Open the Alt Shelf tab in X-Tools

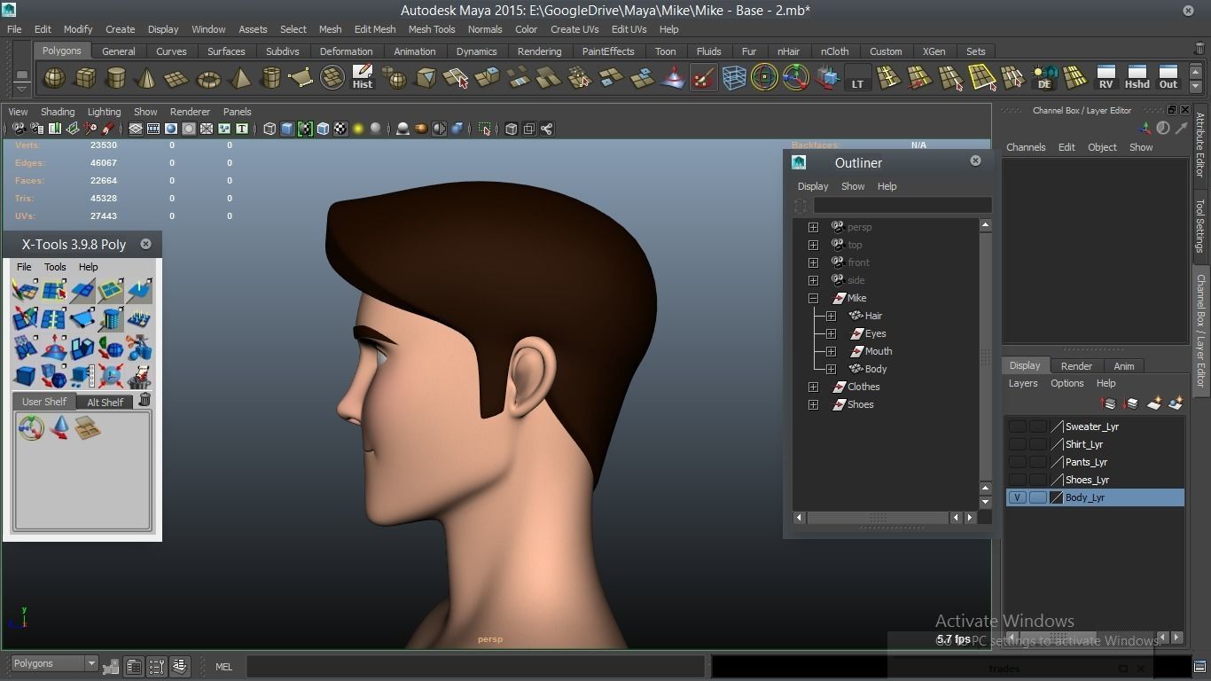coord(105,402)
